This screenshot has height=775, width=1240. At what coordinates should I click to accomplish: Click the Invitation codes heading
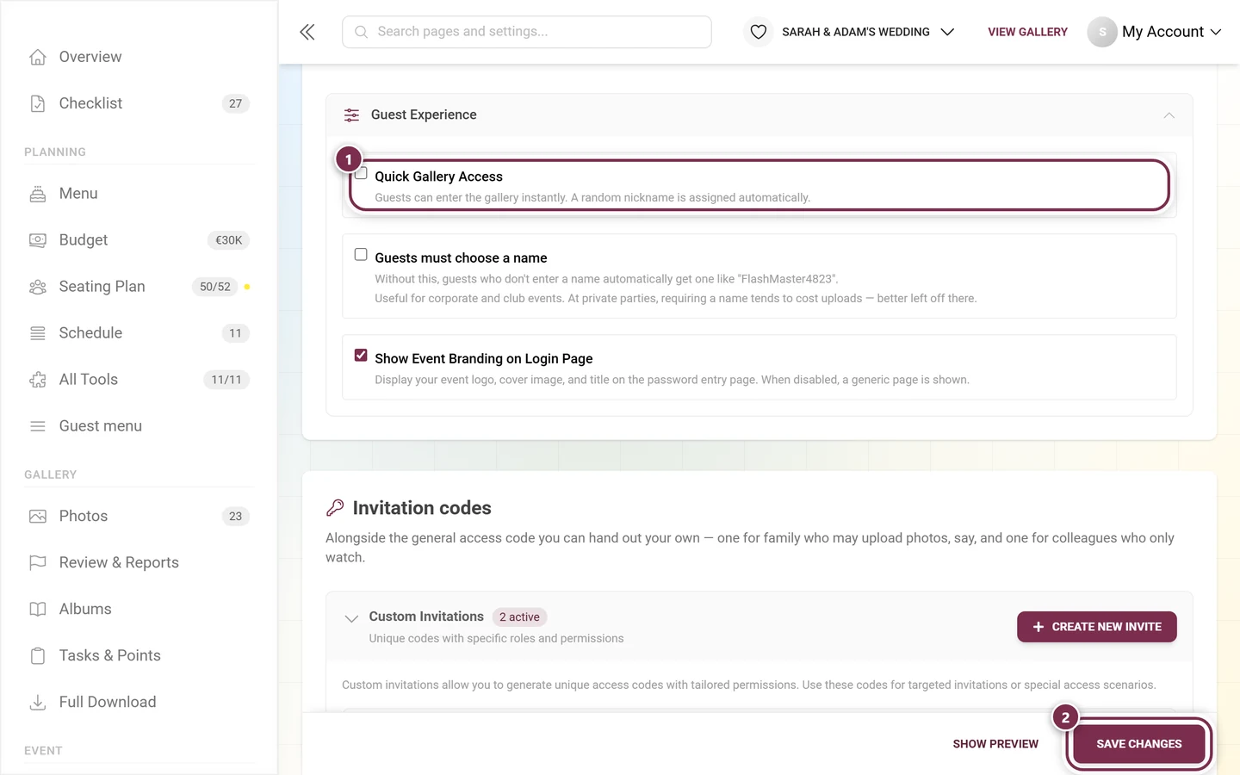(x=422, y=508)
